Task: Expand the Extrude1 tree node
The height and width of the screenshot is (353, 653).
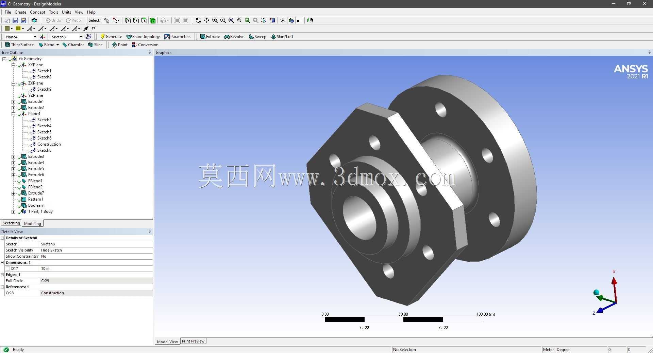Action: (13, 101)
